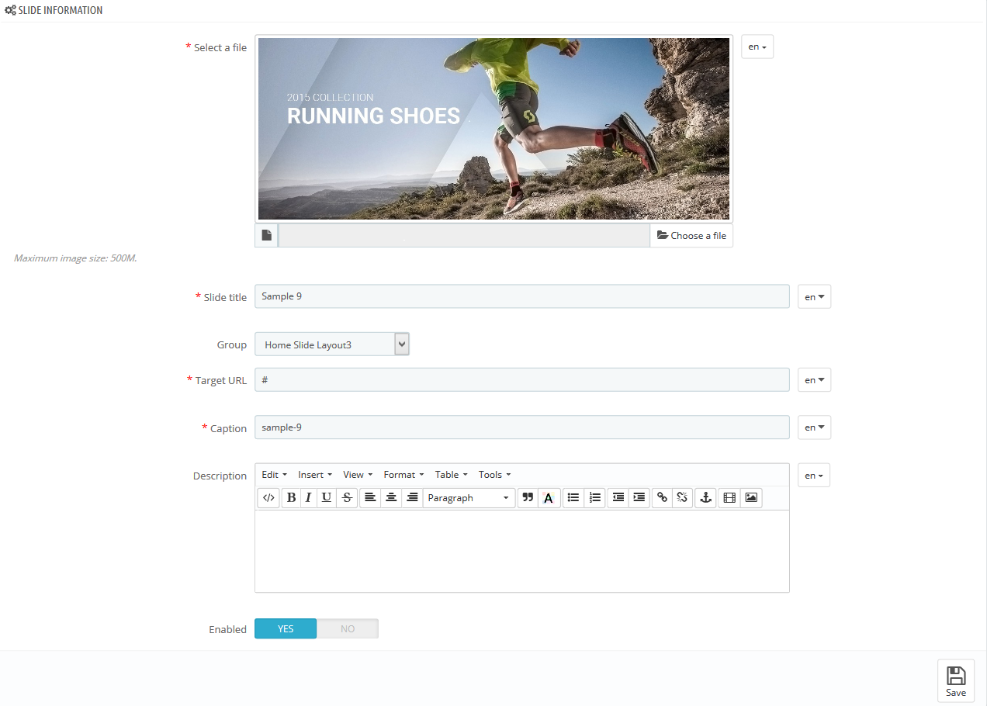Click the Caption field containing sample-9
This screenshot has height=706, width=987.
tap(522, 427)
